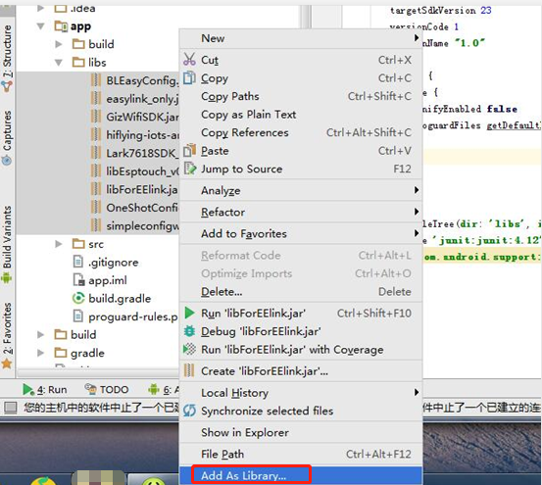This screenshot has width=542, height=485.
Task: Click the Cut scissors icon
Action: (189, 59)
